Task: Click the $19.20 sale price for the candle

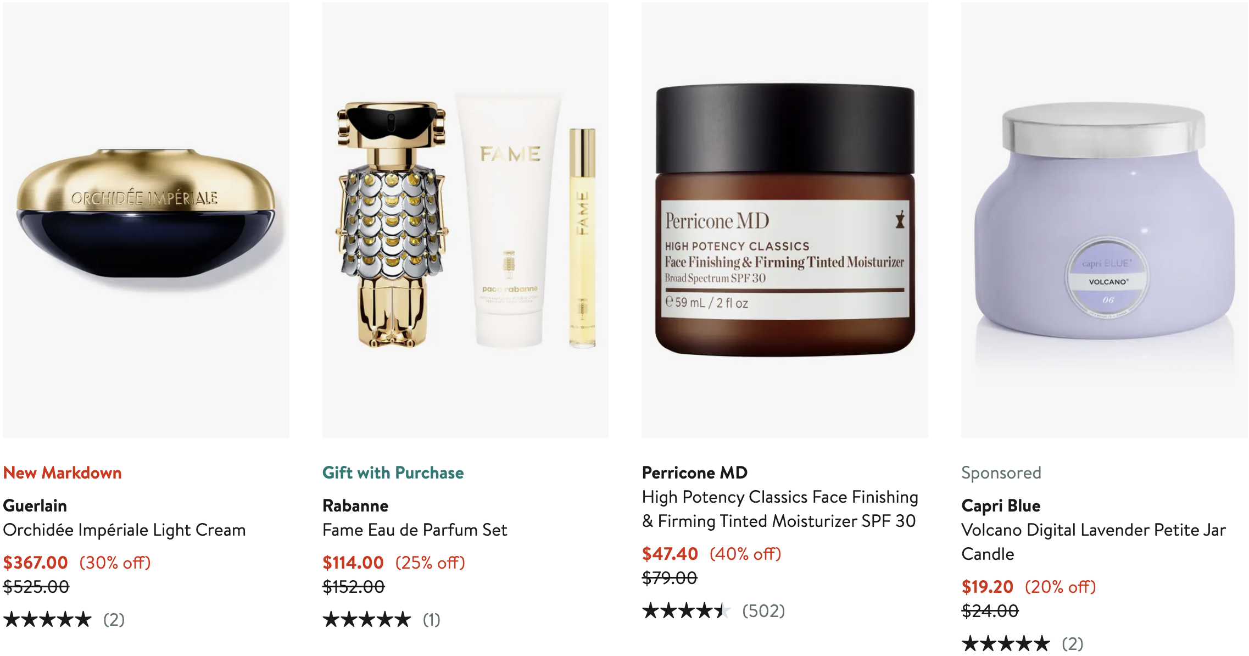Action: click(987, 587)
